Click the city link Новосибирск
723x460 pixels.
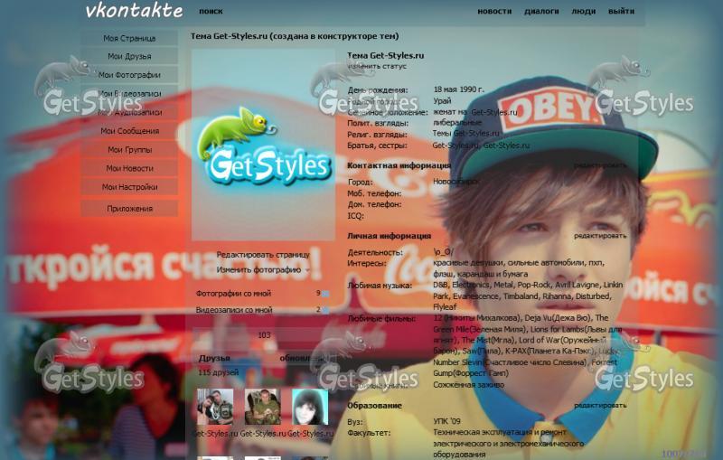coord(455,182)
